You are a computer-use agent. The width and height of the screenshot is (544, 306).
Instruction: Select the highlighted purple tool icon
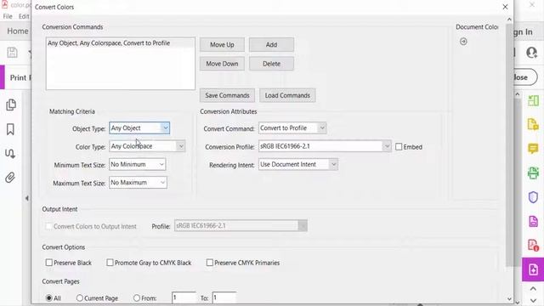pyautogui.click(x=533, y=269)
